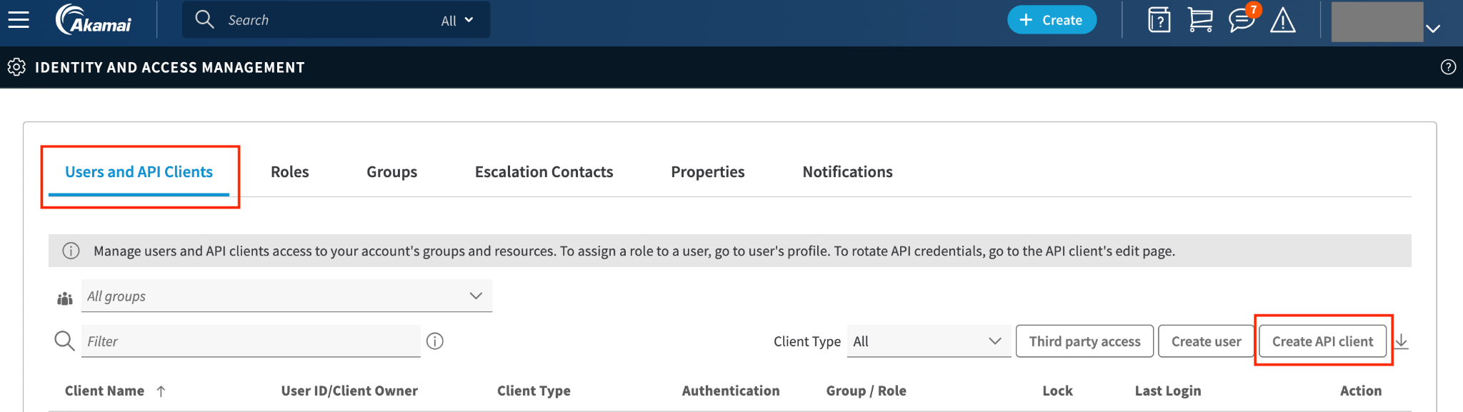Download the client list via arrow icon
Image resolution: width=1463 pixels, height=412 pixels.
point(1402,341)
